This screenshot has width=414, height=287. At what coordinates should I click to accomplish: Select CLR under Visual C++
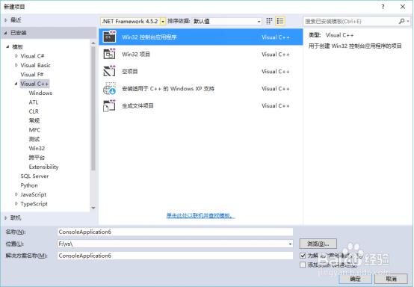tap(34, 111)
